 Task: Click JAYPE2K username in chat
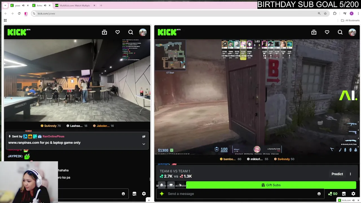point(15,156)
